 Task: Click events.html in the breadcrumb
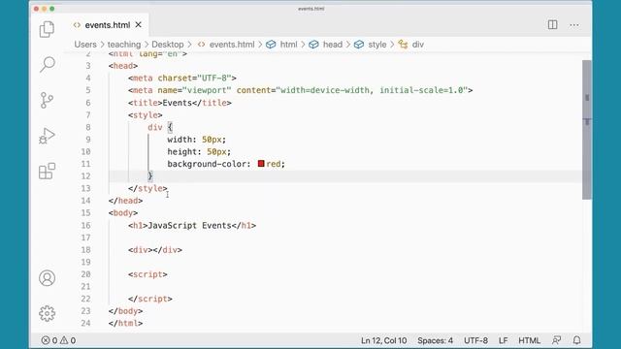(232, 45)
